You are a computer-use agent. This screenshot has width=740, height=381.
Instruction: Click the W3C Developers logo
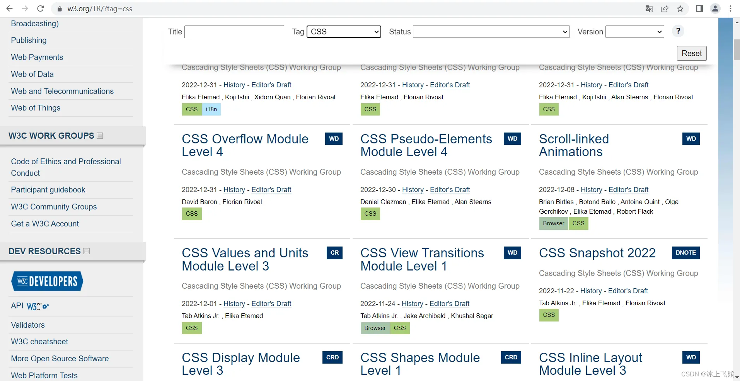47,281
